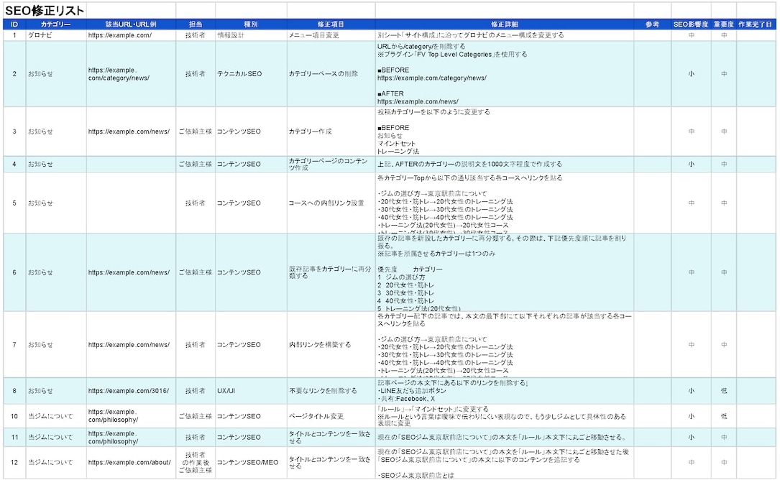Click the 参考 column header
The height and width of the screenshot is (480, 780).
click(652, 24)
